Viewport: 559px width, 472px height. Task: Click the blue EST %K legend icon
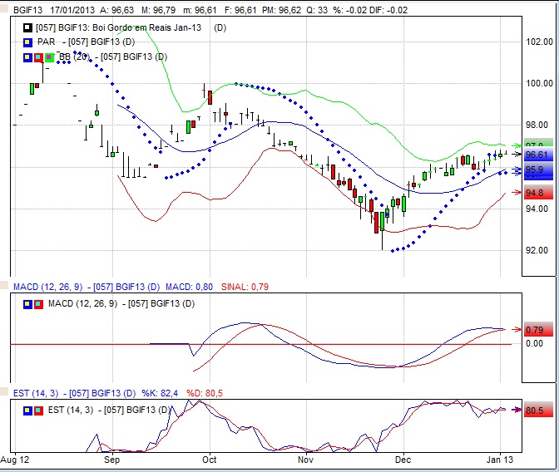[x=28, y=410]
